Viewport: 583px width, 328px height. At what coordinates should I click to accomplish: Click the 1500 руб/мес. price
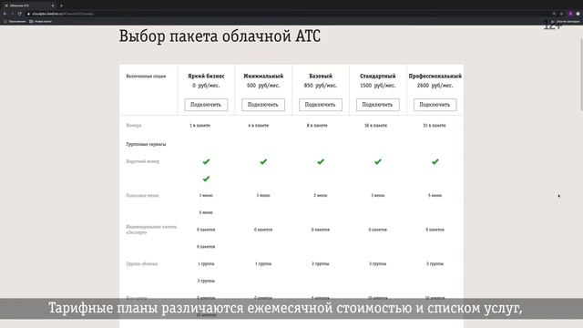click(x=378, y=86)
